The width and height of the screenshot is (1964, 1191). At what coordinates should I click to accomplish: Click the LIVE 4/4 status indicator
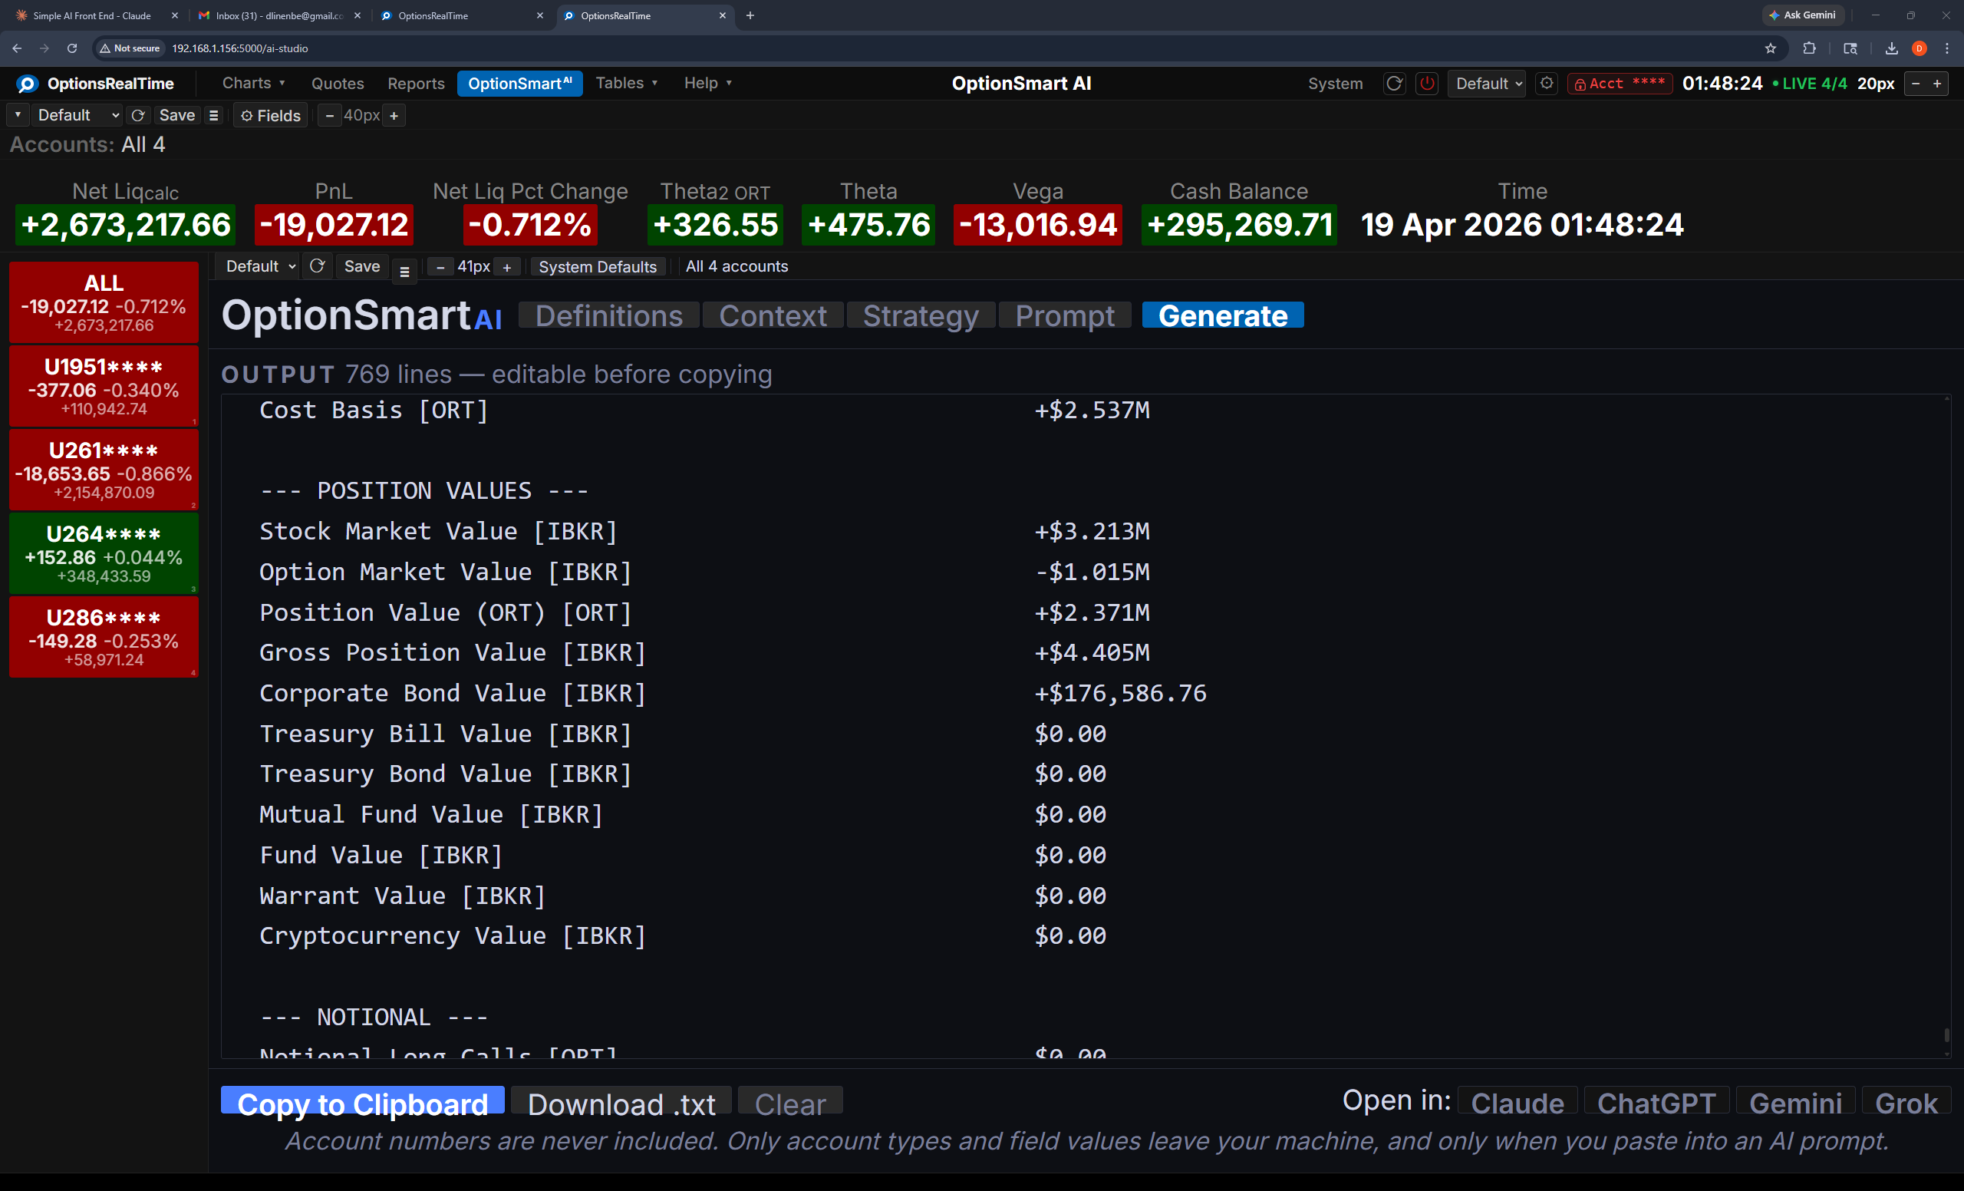coord(1808,84)
